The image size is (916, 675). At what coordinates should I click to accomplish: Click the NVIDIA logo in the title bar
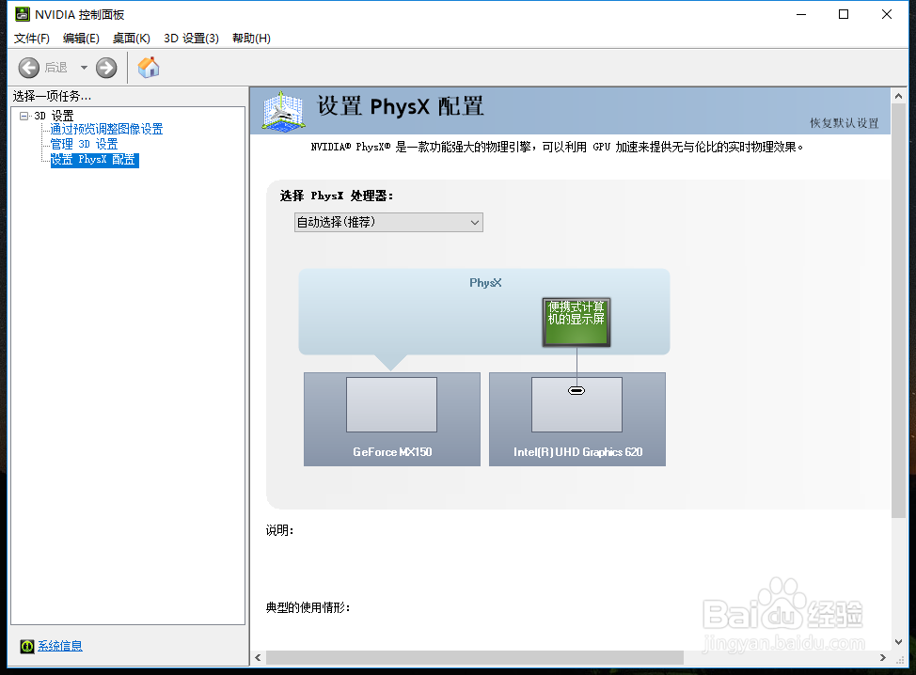point(22,13)
